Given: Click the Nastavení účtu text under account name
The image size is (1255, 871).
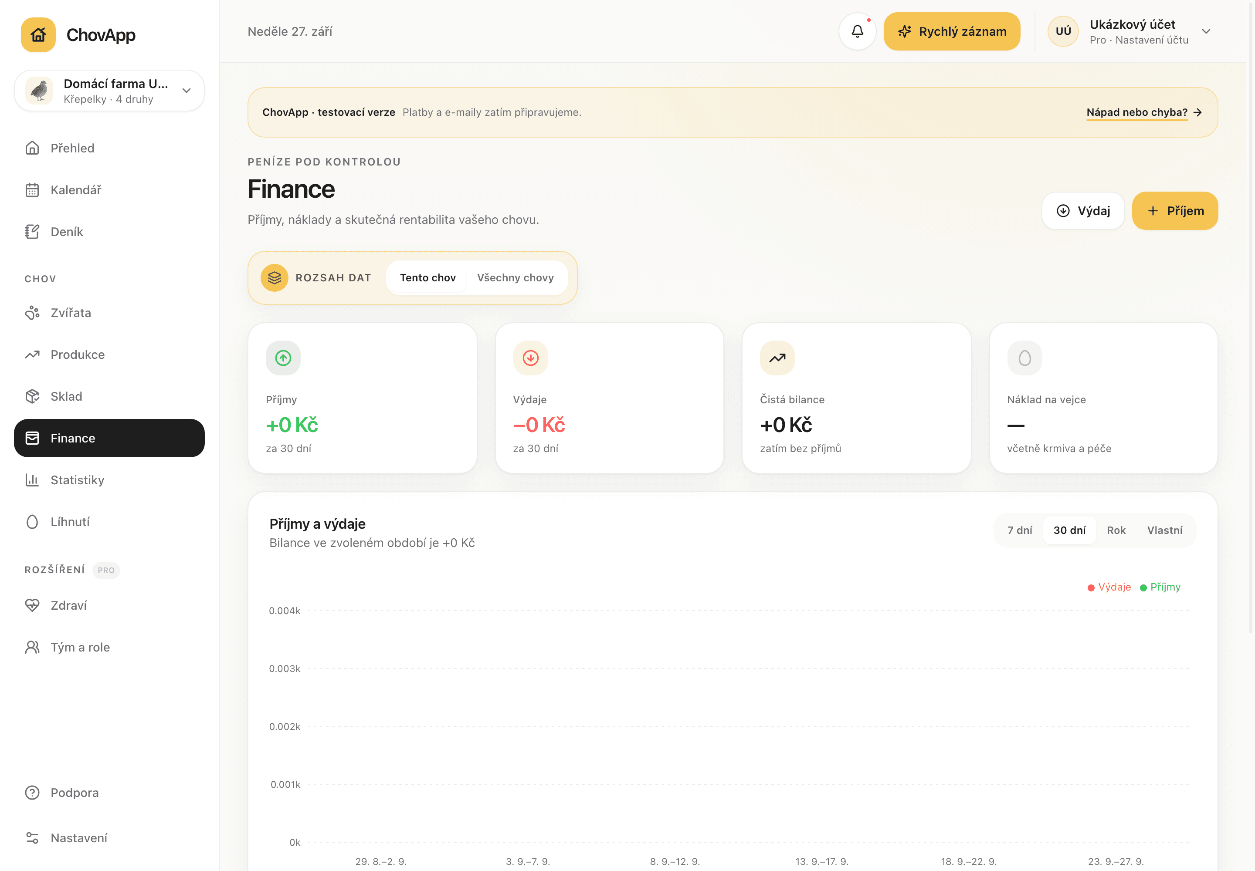Looking at the screenshot, I should pos(1152,40).
